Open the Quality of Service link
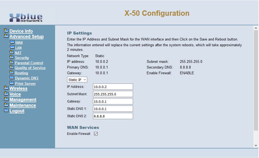This screenshot has height=158, width=259. (30, 68)
